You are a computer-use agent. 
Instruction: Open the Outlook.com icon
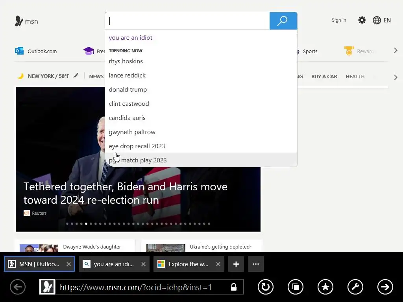click(x=19, y=51)
